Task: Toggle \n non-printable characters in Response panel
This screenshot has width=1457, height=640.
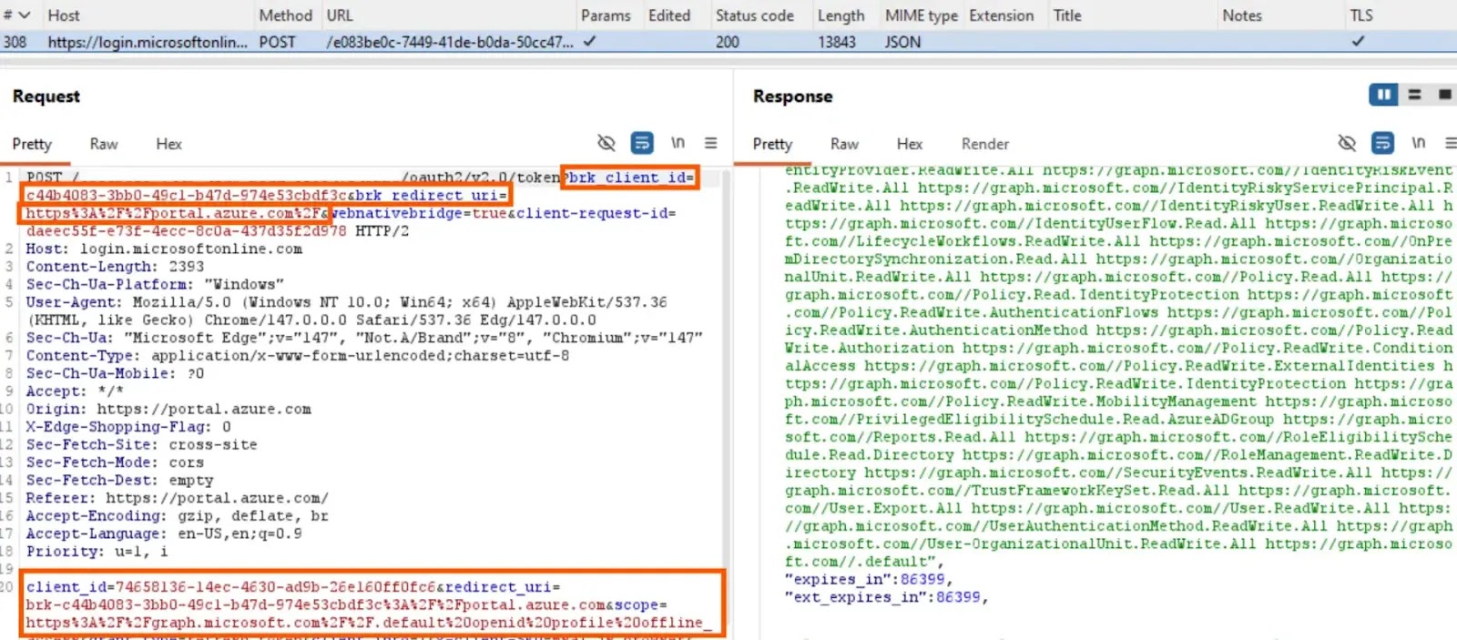Action: coord(1418,143)
